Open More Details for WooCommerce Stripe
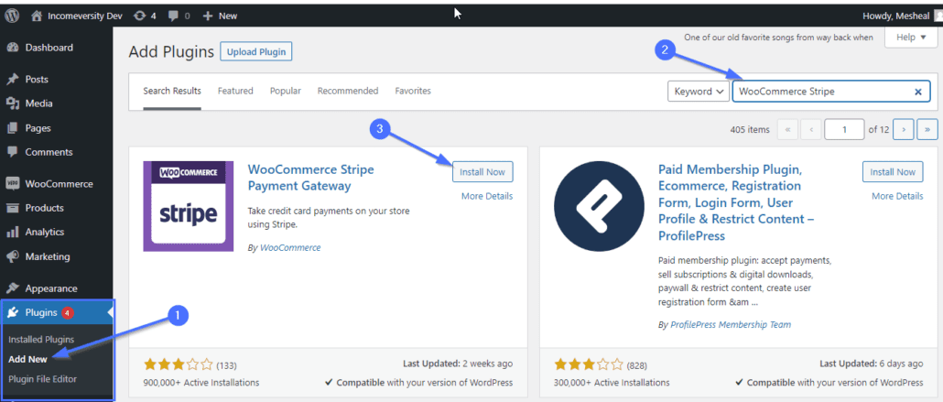 pyautogui.click(x=487, y=196)
